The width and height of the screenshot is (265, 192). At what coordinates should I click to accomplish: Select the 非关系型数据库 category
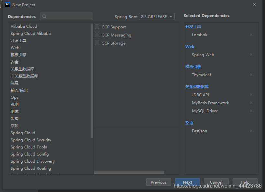coord(24,76)
